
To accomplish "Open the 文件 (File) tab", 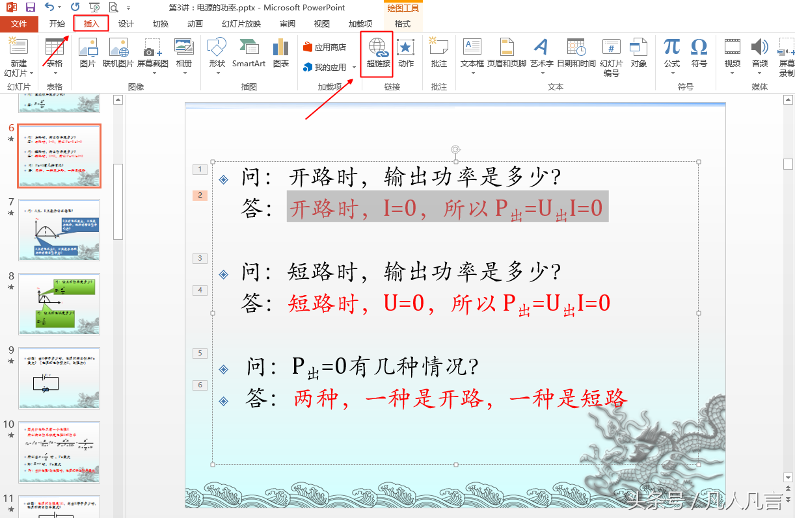I will [x=20, y=24].
